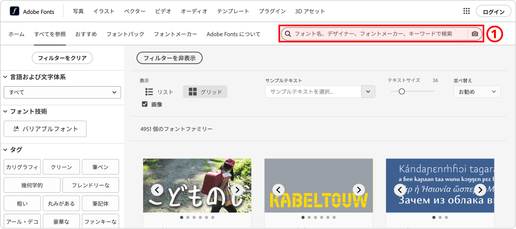
Task: Click the サンプルテキストを選択 input field
Action: pyautogui.click(x=313, y=92)
